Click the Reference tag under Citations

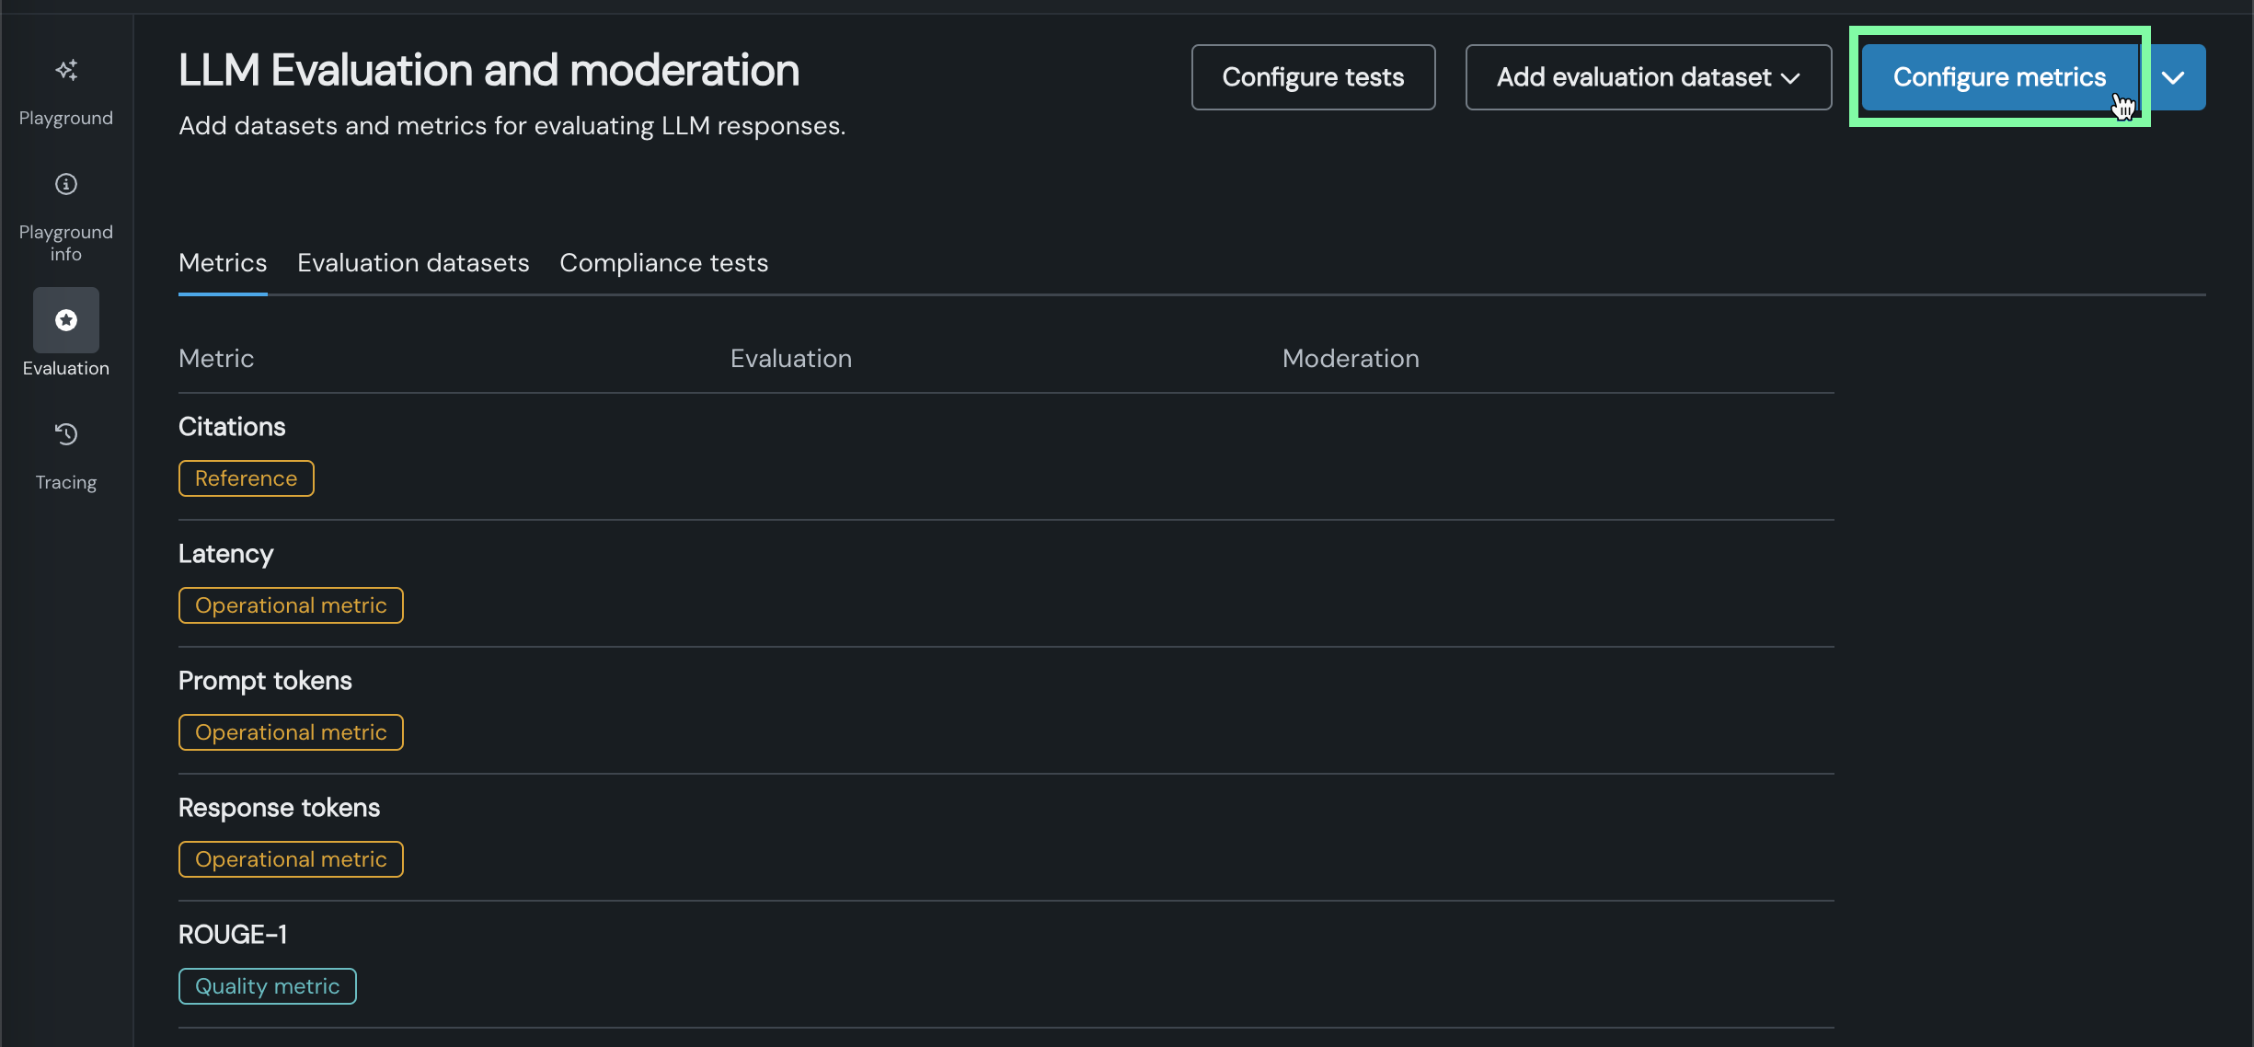(x=246, y=478)
